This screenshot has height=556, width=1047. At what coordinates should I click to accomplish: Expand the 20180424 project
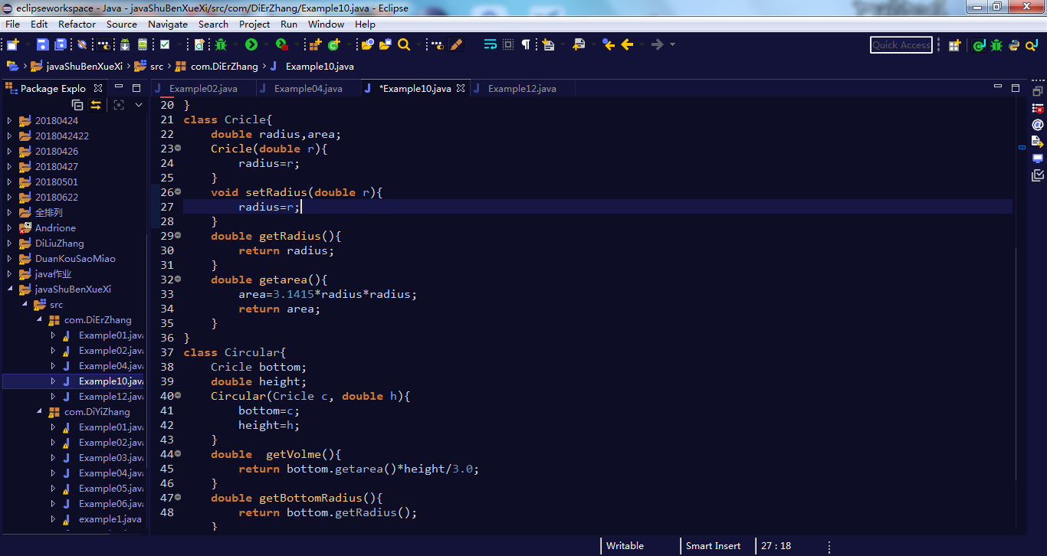tap(9, 121)
